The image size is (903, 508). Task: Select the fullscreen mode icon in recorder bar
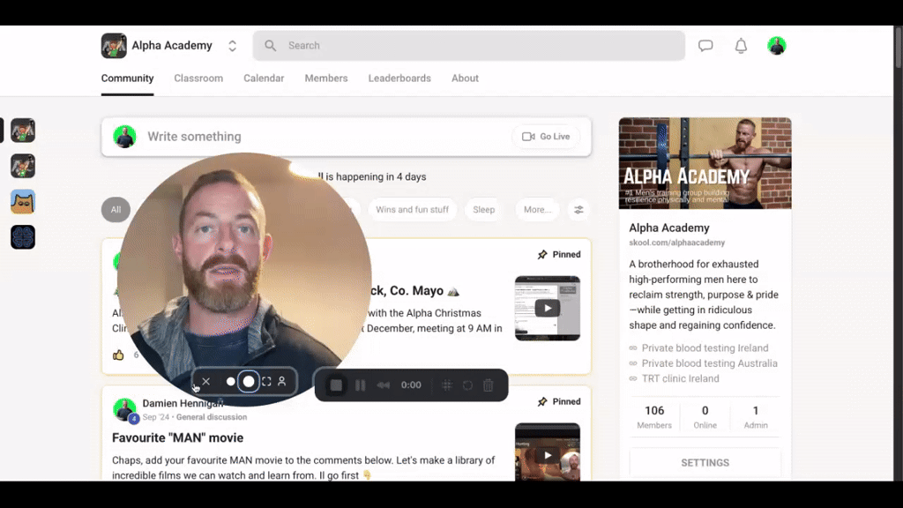[x=265, y=383]
